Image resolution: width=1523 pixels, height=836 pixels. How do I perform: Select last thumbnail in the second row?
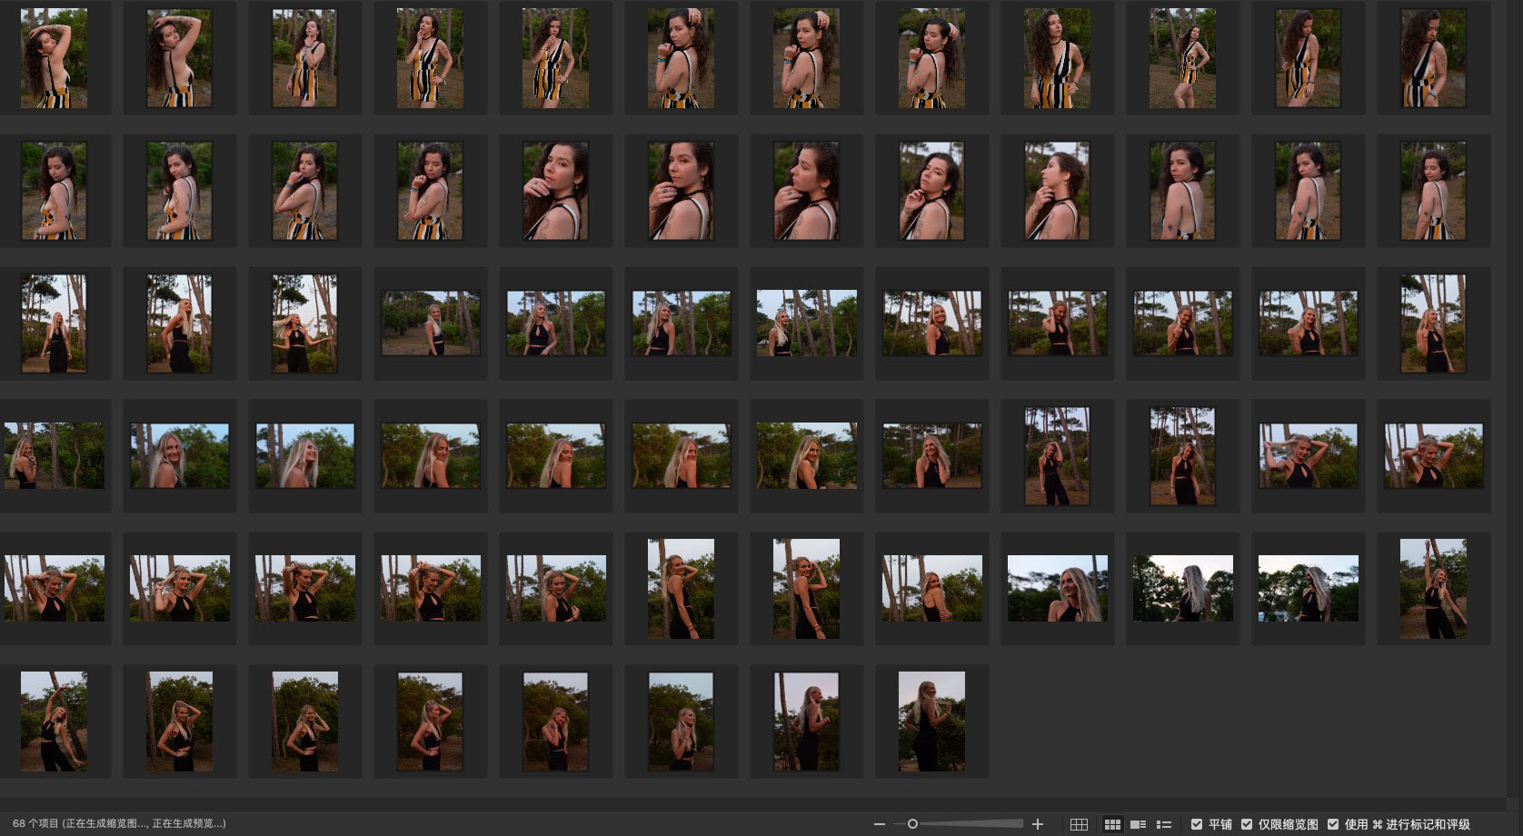[x=1433, y=191]
